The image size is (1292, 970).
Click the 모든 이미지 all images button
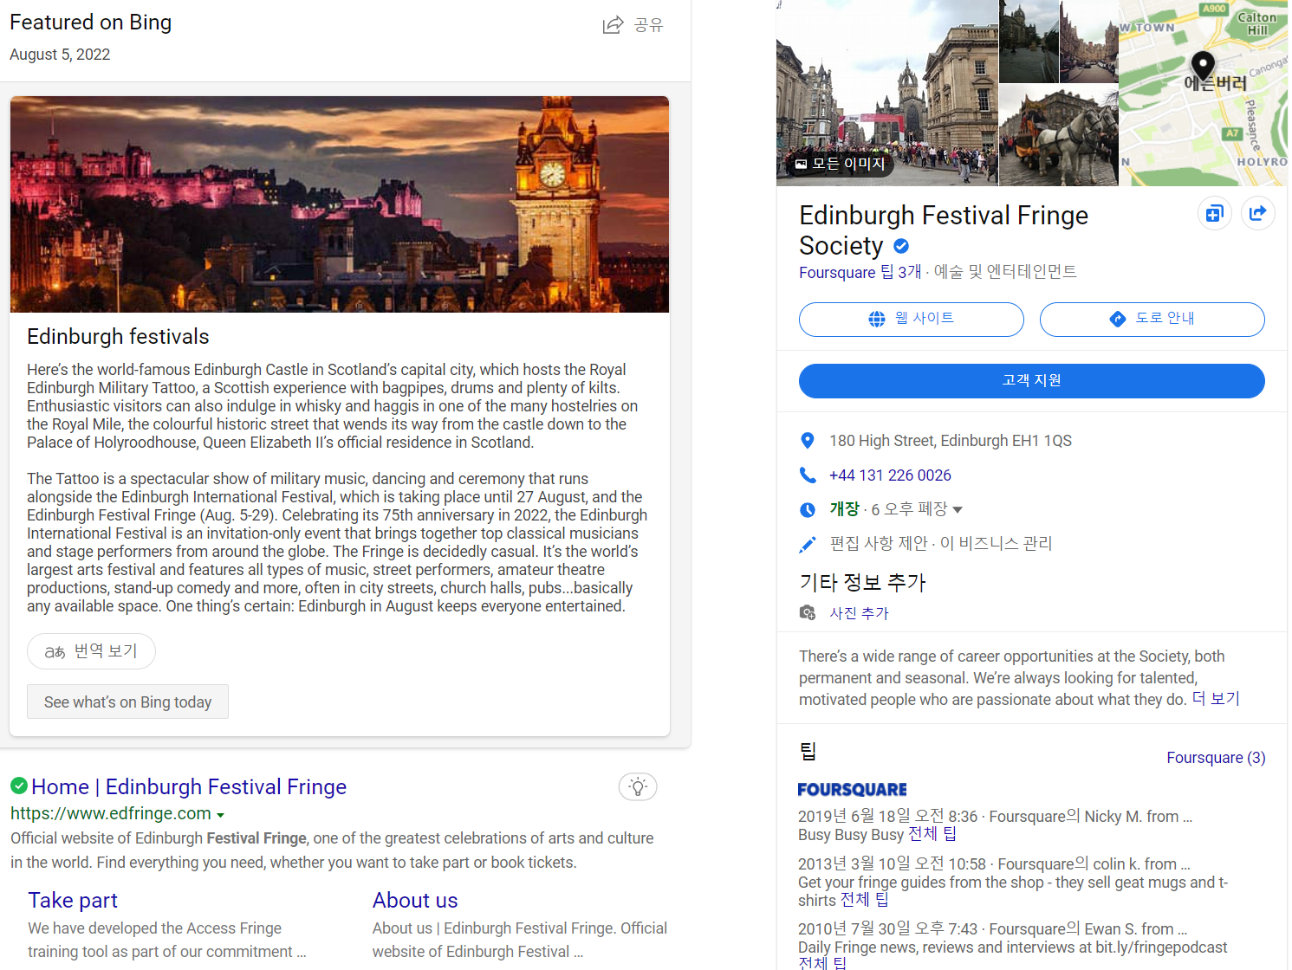tap(840, 164)
